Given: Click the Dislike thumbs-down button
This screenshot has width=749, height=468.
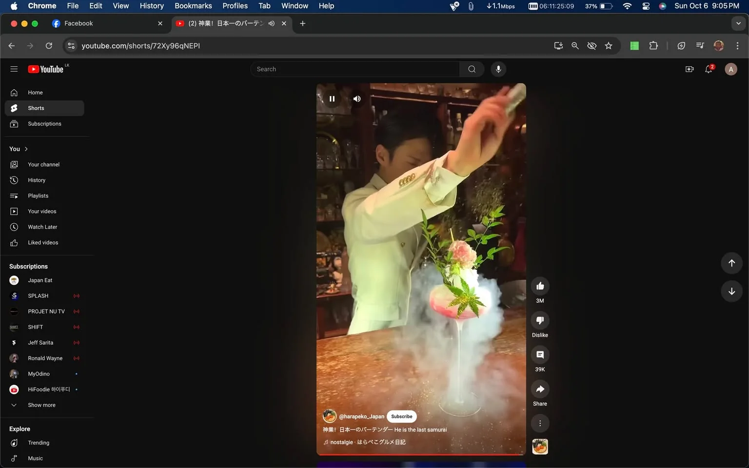Looking at the screenshot, I should pyautogui.click(x=540, y=320).
